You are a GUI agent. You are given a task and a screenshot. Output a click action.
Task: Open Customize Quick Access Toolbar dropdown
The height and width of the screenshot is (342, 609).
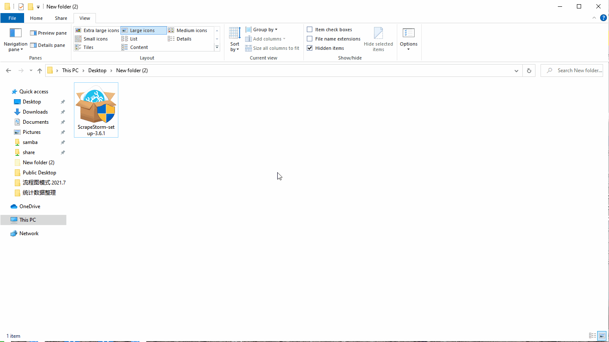click(x=38, y=7)
